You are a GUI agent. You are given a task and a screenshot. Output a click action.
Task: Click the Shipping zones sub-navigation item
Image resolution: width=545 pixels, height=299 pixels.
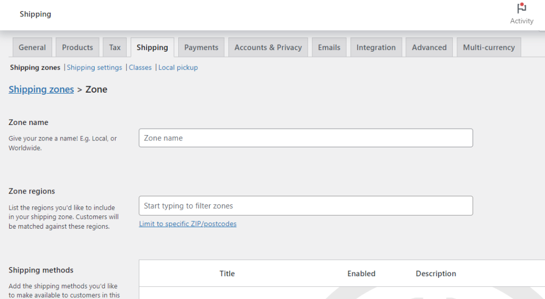[x=35, y=68]
